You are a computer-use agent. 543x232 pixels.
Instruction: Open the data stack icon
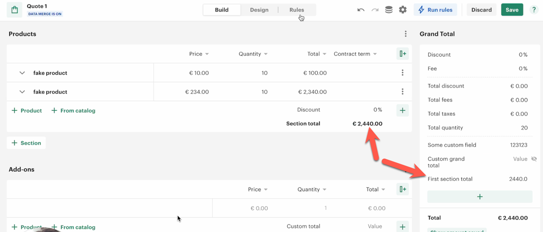(389, 10)
